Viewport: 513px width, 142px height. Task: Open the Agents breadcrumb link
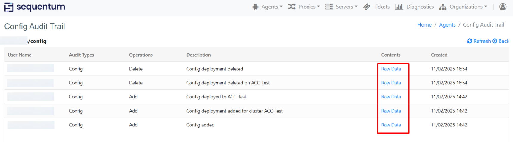pyautogui.click(x=447, y=25)
